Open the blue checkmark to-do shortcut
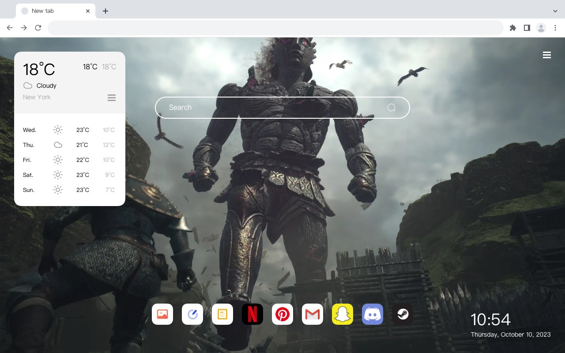The height and width of the screenshot is (353, 565). 192,314
